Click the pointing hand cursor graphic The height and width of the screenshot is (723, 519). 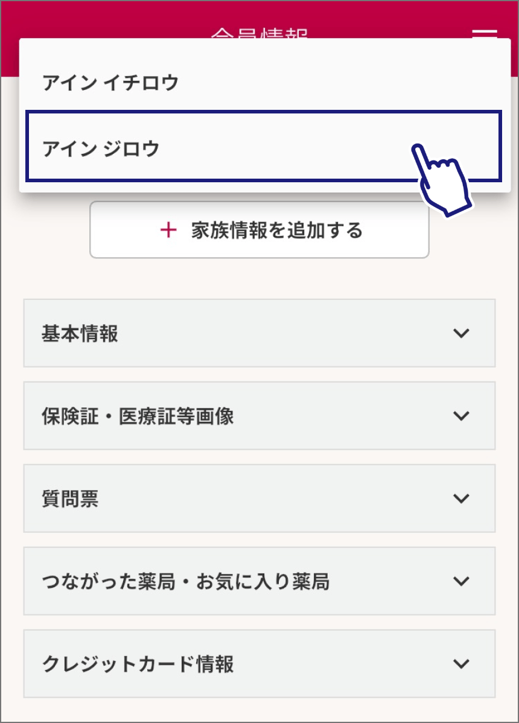coord(442,179)
